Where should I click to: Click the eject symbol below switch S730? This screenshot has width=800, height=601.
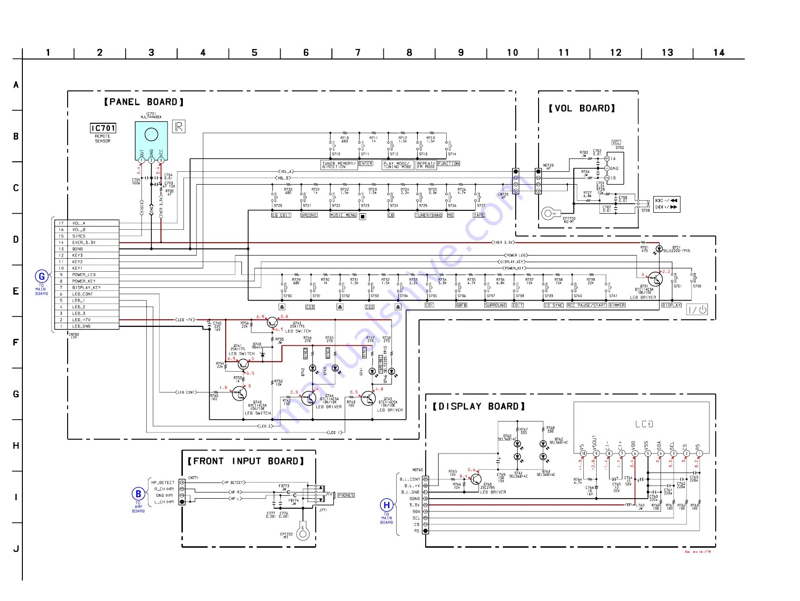(x=282, y=307)
